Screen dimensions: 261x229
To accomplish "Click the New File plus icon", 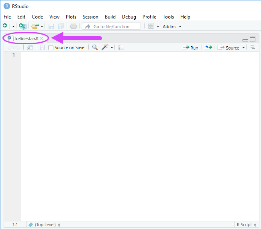I will pyautogui.click(x=6, y=26).
